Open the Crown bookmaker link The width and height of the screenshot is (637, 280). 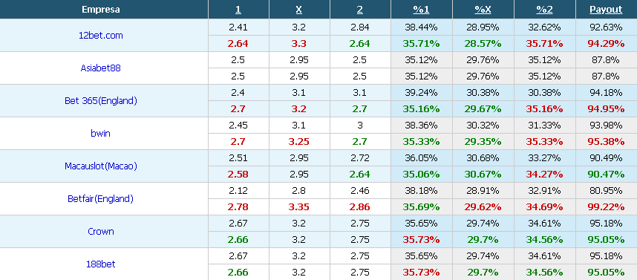[x=101, y=231]
